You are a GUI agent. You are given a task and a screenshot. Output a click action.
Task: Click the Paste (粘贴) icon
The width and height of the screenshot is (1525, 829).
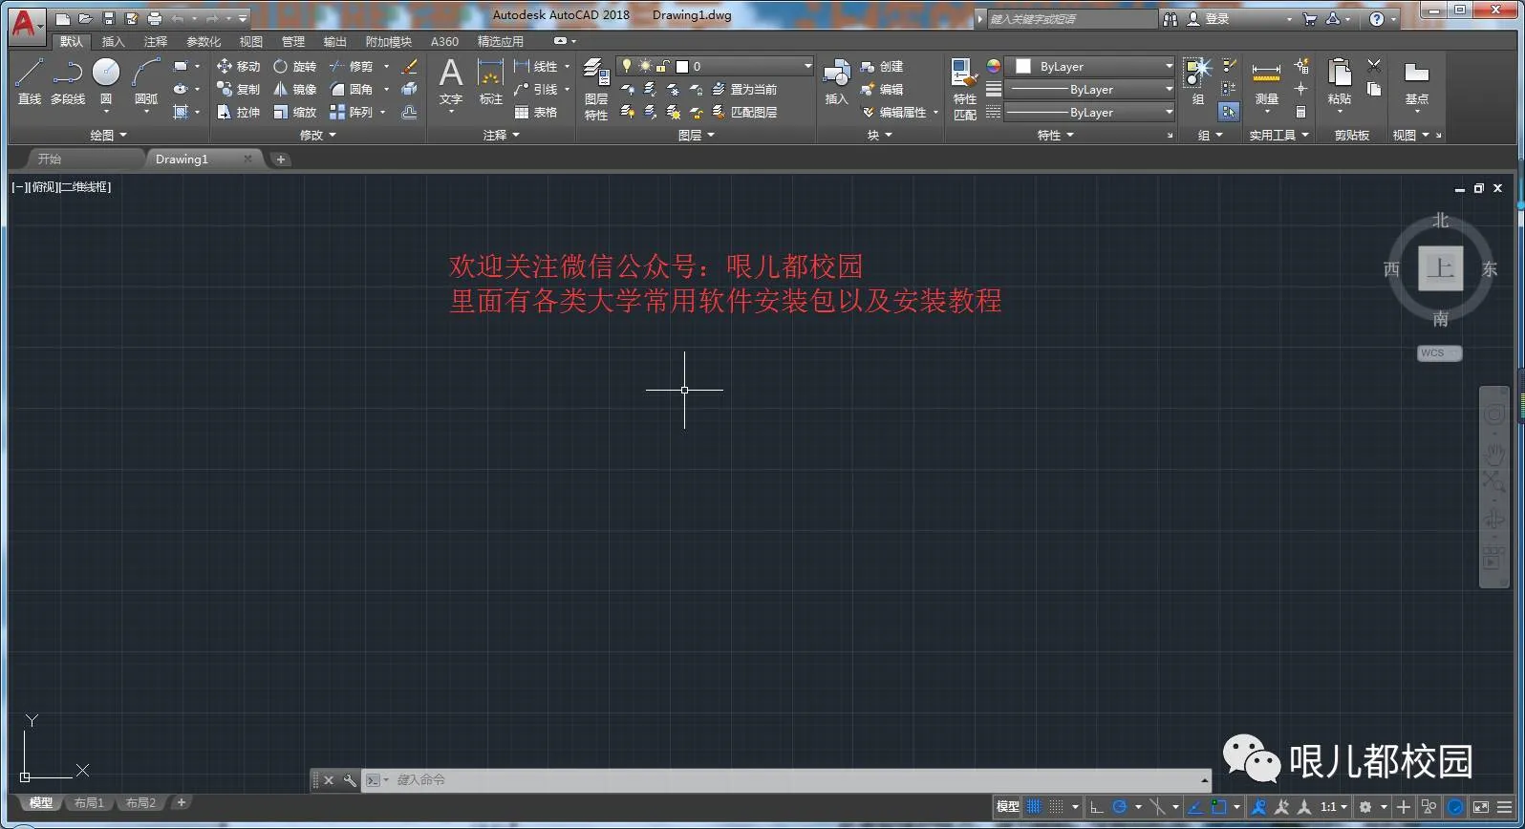pyautogui.click(x=1340, y=80)
